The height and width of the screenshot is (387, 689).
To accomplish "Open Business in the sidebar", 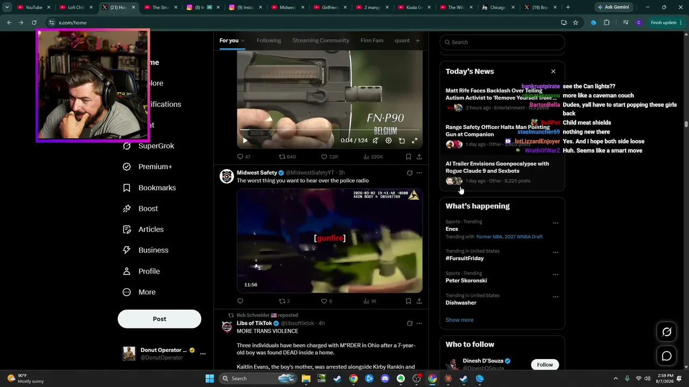I will pos(145,250).
